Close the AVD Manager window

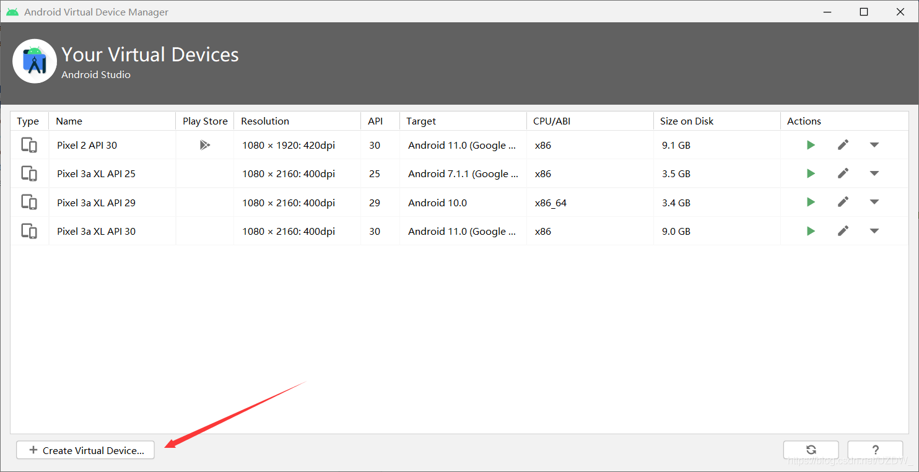[900, 12]
